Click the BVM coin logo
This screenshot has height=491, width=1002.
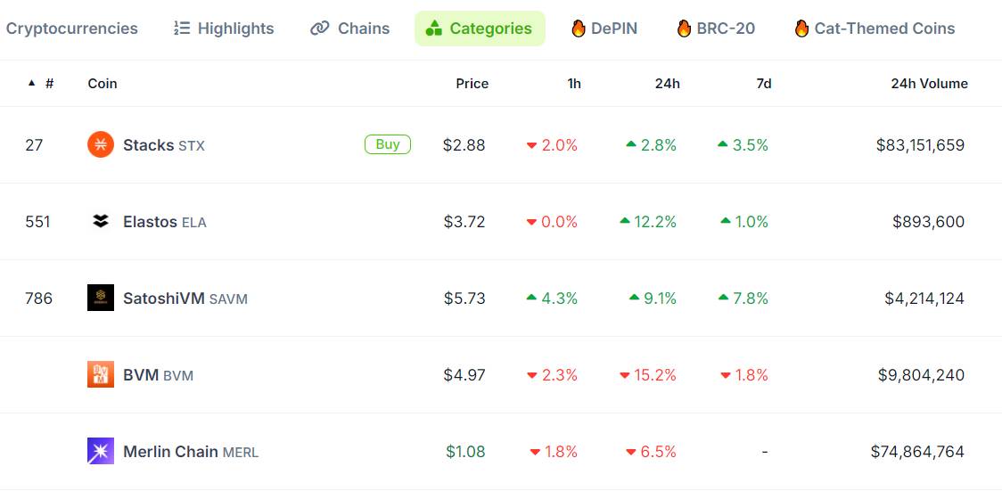(x=101, y=375)
